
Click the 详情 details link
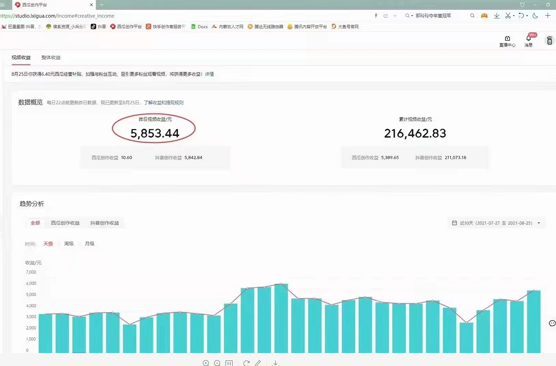point(209,74)
